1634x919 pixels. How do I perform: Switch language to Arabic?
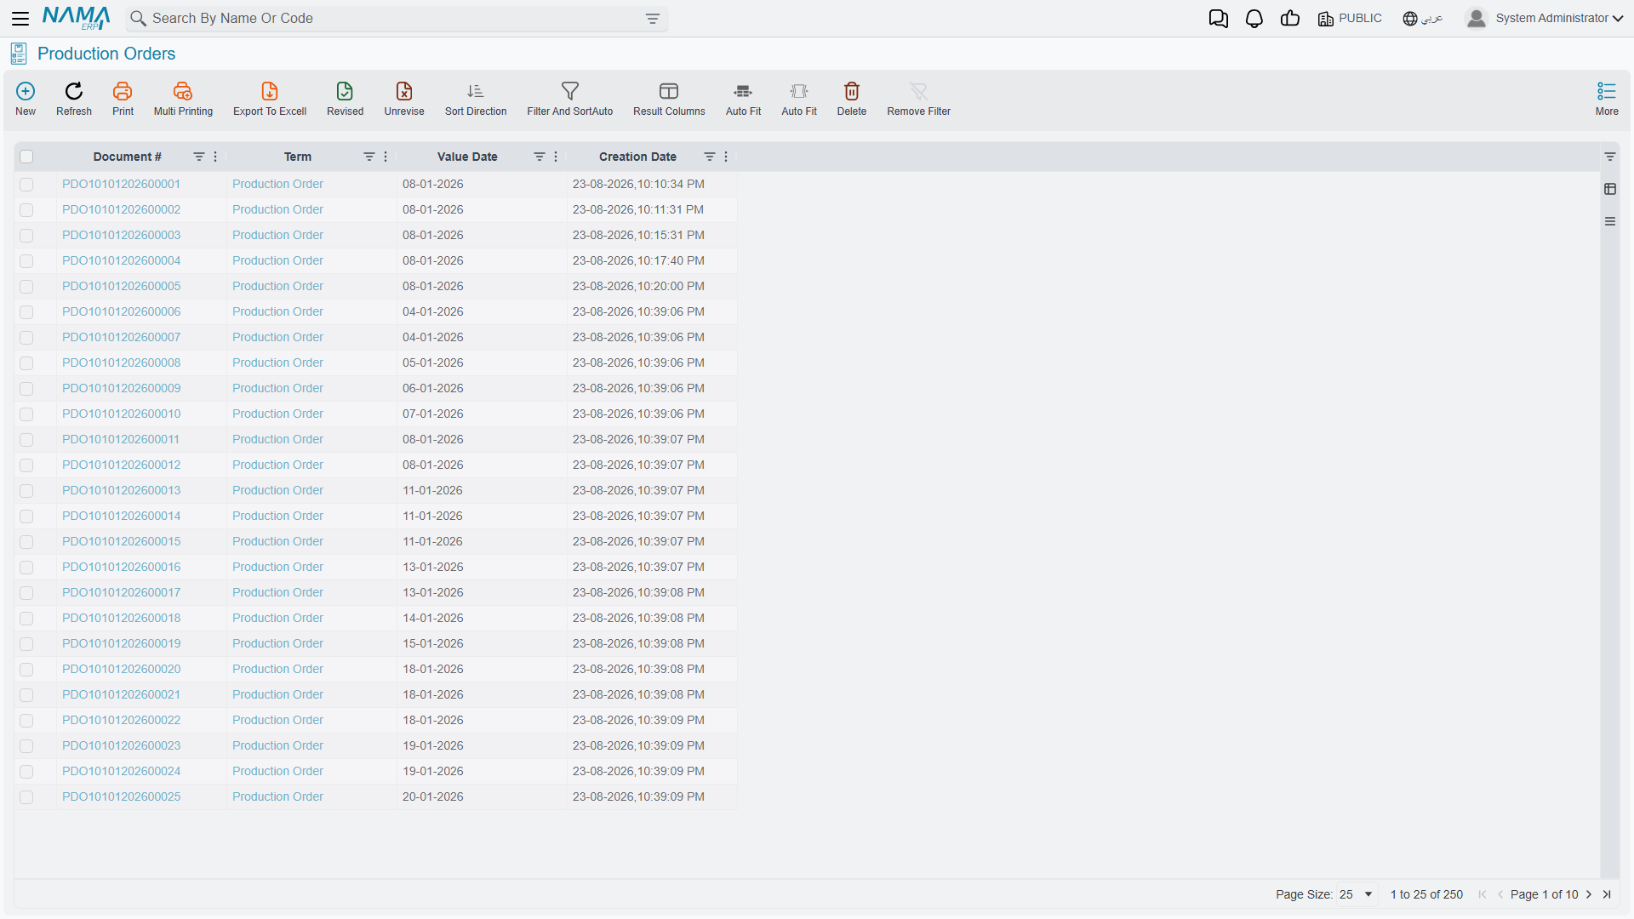(x=1423, y=19)
